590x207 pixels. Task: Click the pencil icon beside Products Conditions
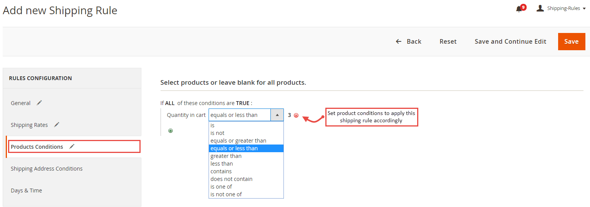(x=72, y=146)
